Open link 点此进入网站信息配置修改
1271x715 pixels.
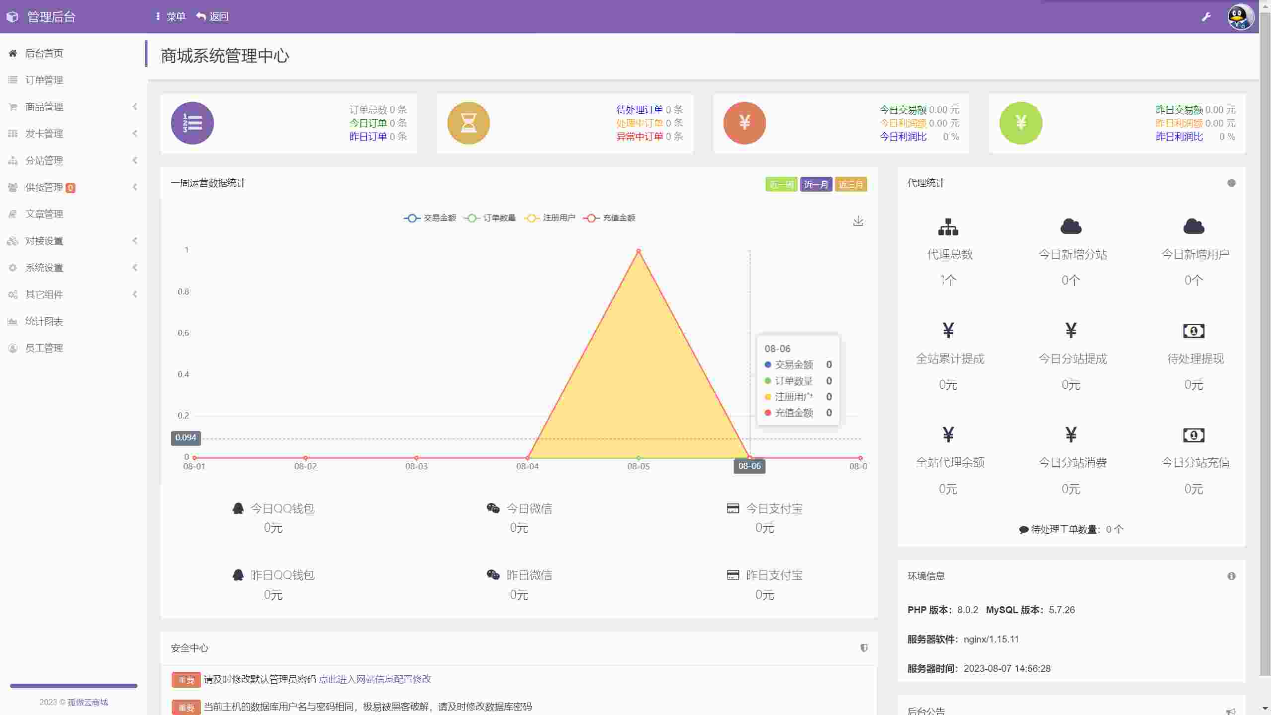[x=374, y=679]
